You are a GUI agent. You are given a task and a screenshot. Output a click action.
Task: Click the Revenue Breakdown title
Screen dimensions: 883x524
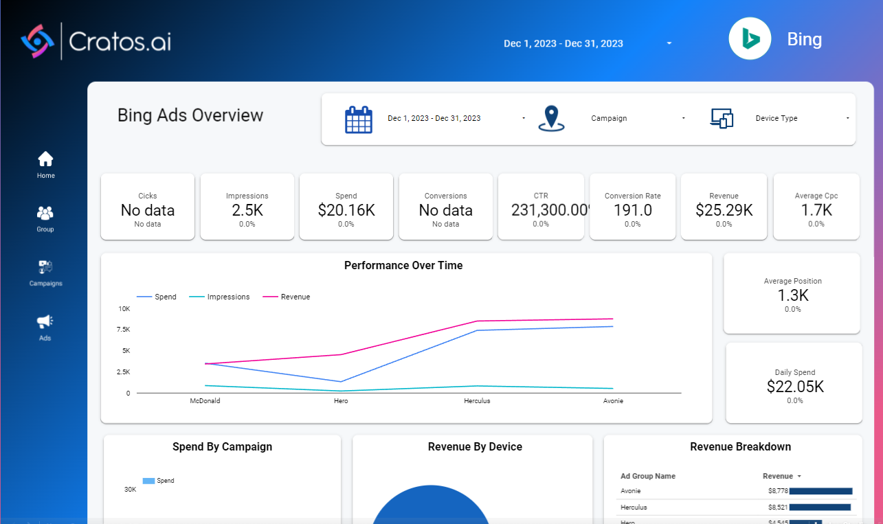pyautogui.click(x=741, y=446)
